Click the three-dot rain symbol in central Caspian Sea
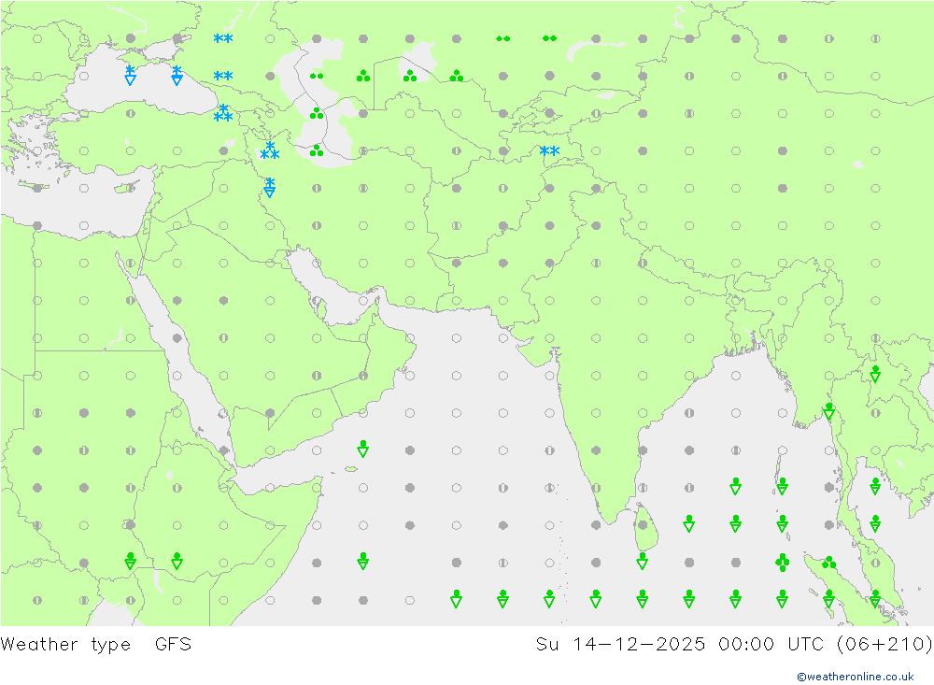Screen dimensions: 934x685 point(317,113)
